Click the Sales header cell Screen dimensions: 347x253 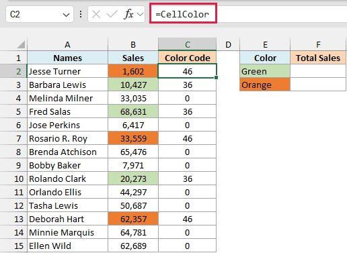coord(133,58)
